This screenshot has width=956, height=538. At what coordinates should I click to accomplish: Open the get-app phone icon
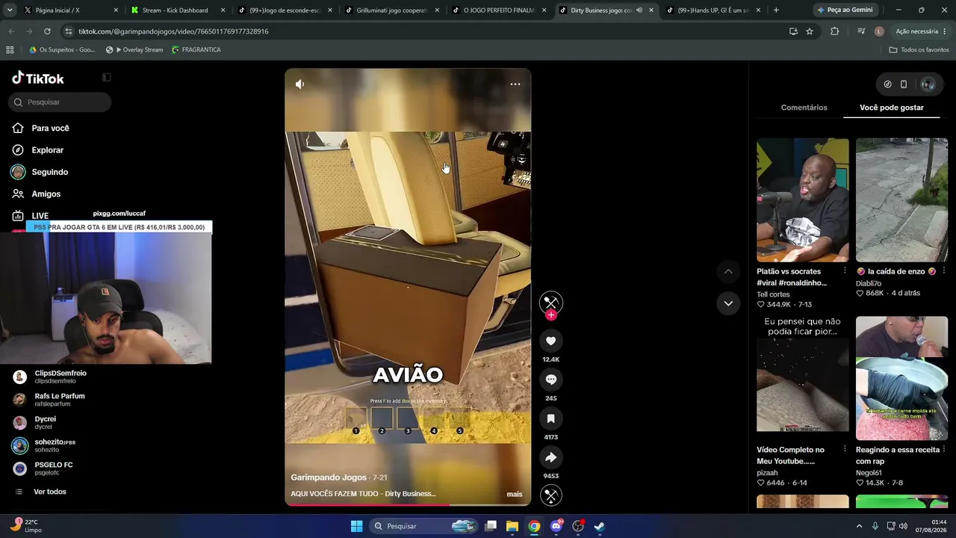[904, 84]
